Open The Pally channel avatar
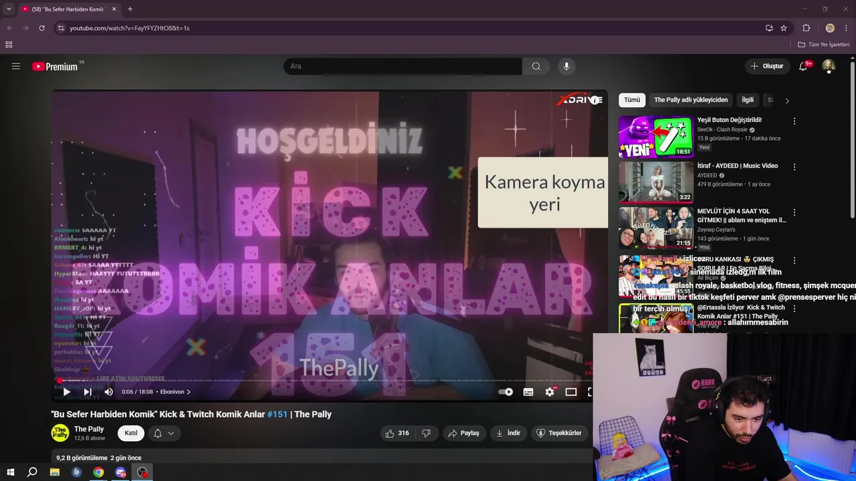 60,433
